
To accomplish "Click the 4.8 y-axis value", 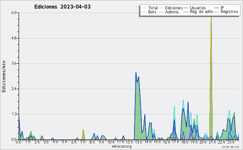I will 14,38.
